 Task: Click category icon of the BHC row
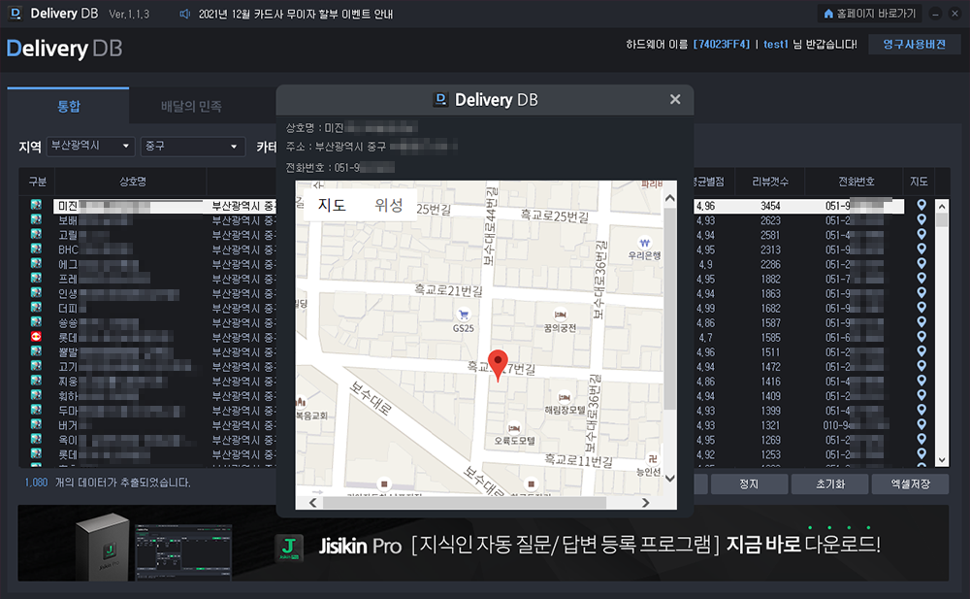coord(37,249)
